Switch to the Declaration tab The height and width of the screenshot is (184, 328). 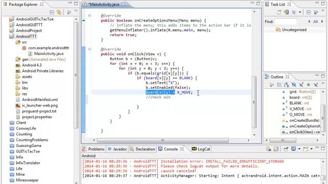(x=142, y=149)
